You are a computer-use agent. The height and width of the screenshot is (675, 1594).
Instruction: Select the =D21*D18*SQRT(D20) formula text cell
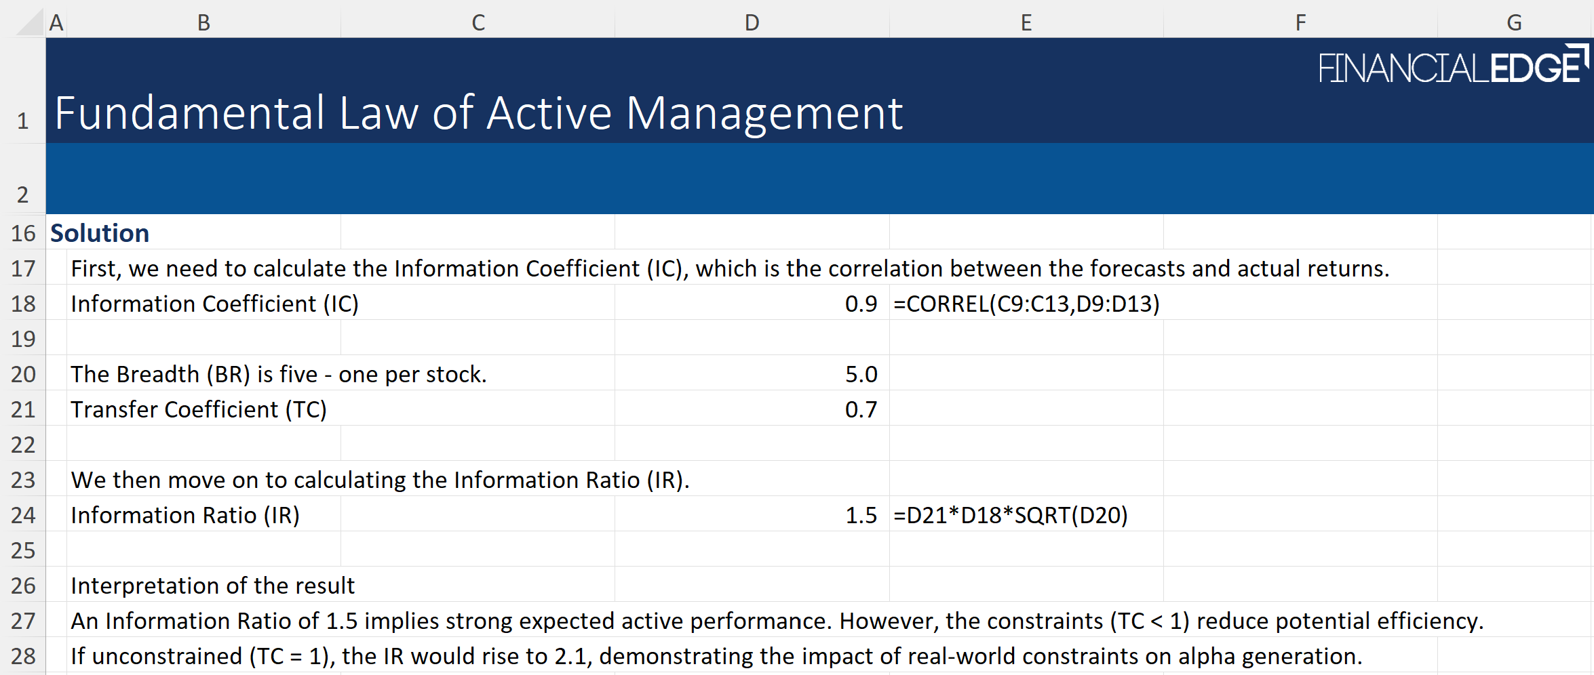[x=1011, y=515]
